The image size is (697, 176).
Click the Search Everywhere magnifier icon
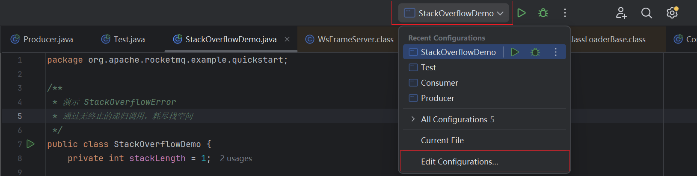tap(647, 13)
